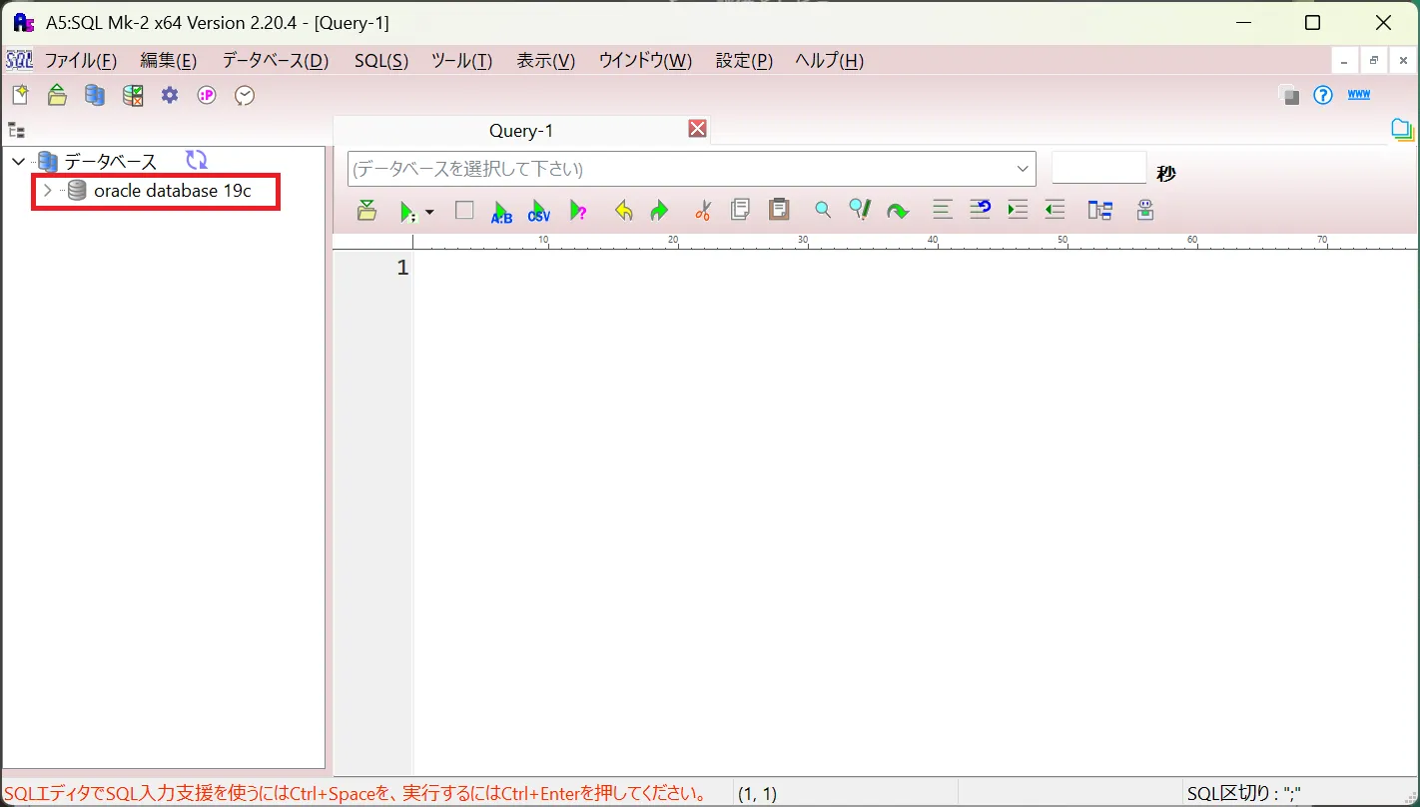Image resolution: width=1420 pixels, height=807 pixels.
Task: Open the 設定(P) menu
Action: pyautogui.click(x=744, y=61)
